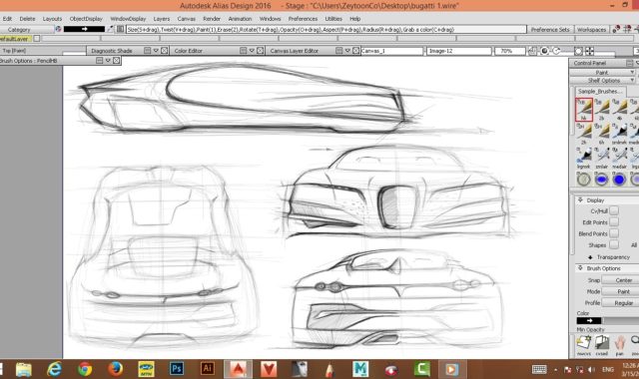The height and width of the screenshot is (379, 639).
Task: Open Google Chrome from the taskbar
Action: (85, 369)
